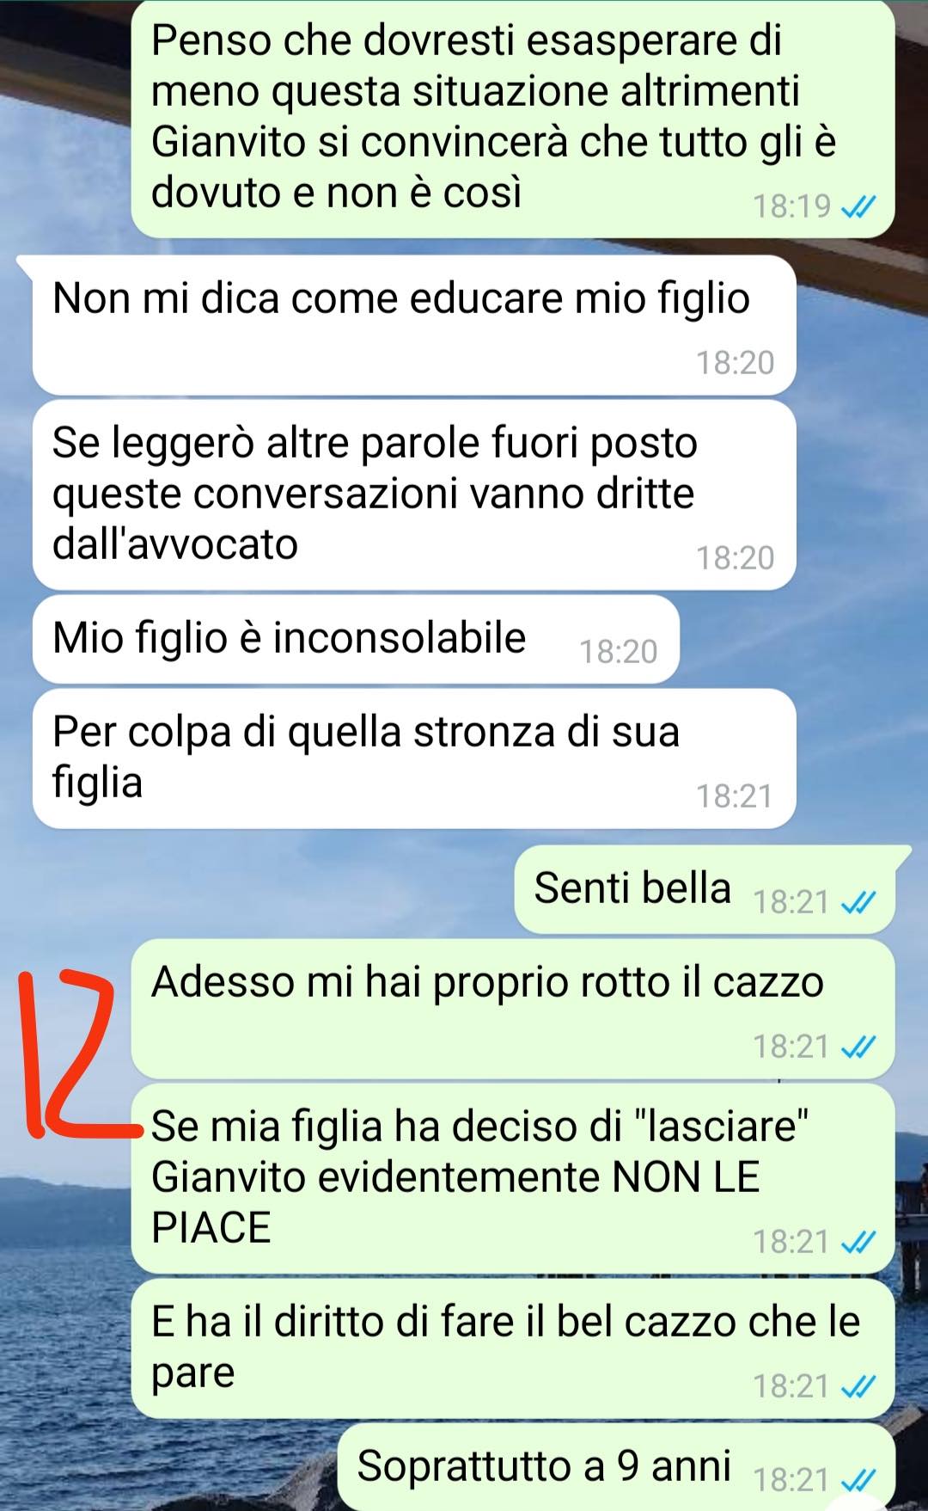Select the 'E ha il diritto di fare' bubble

(x=513, y=1348)
